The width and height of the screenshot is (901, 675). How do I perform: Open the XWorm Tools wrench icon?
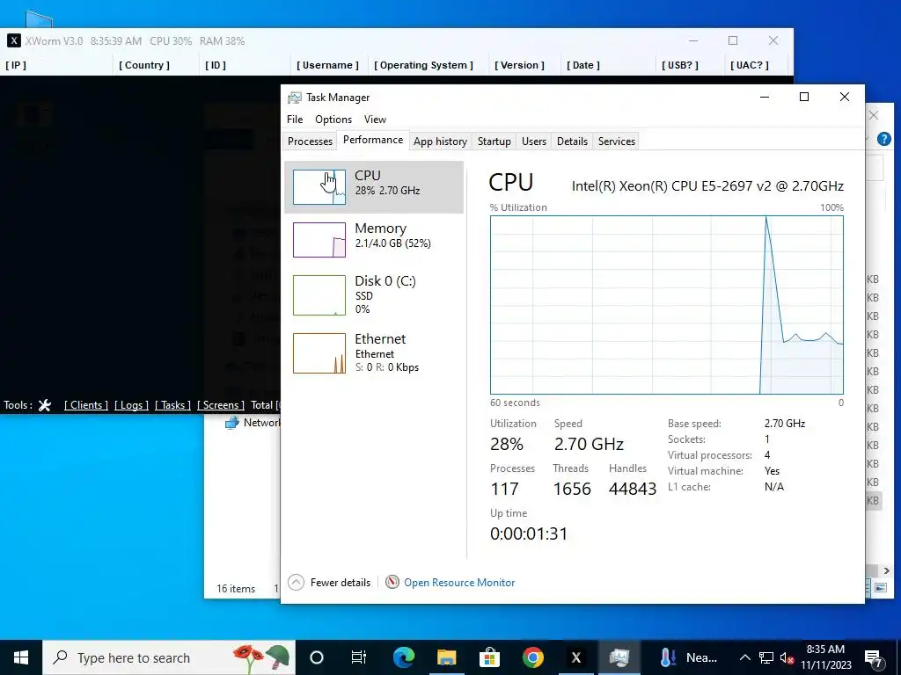pyautogui.click(x=45, y=405)
